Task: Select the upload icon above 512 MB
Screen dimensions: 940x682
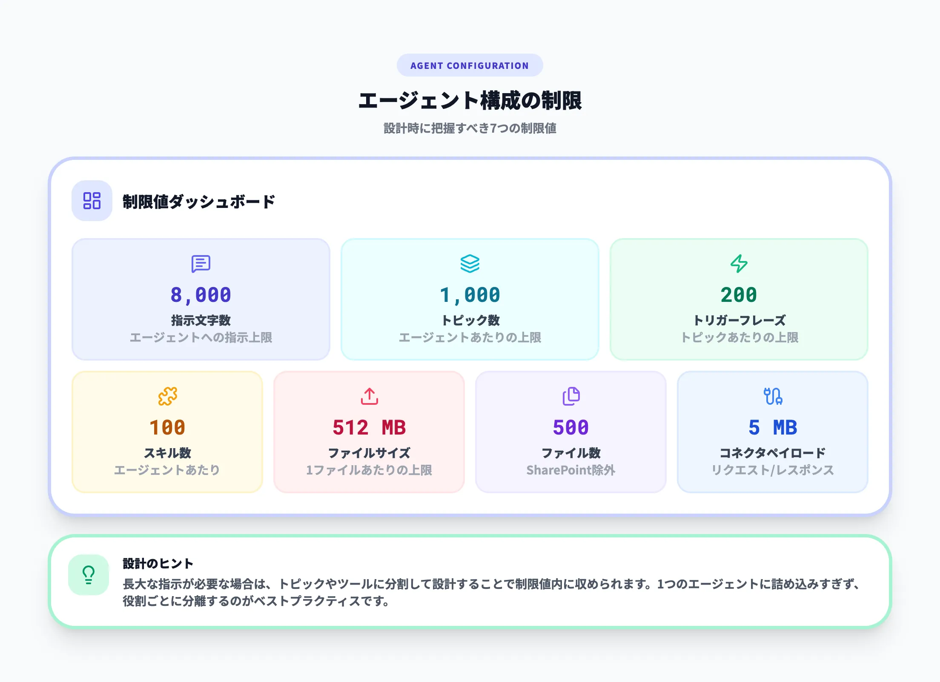Action: click(x=369, y=395)
